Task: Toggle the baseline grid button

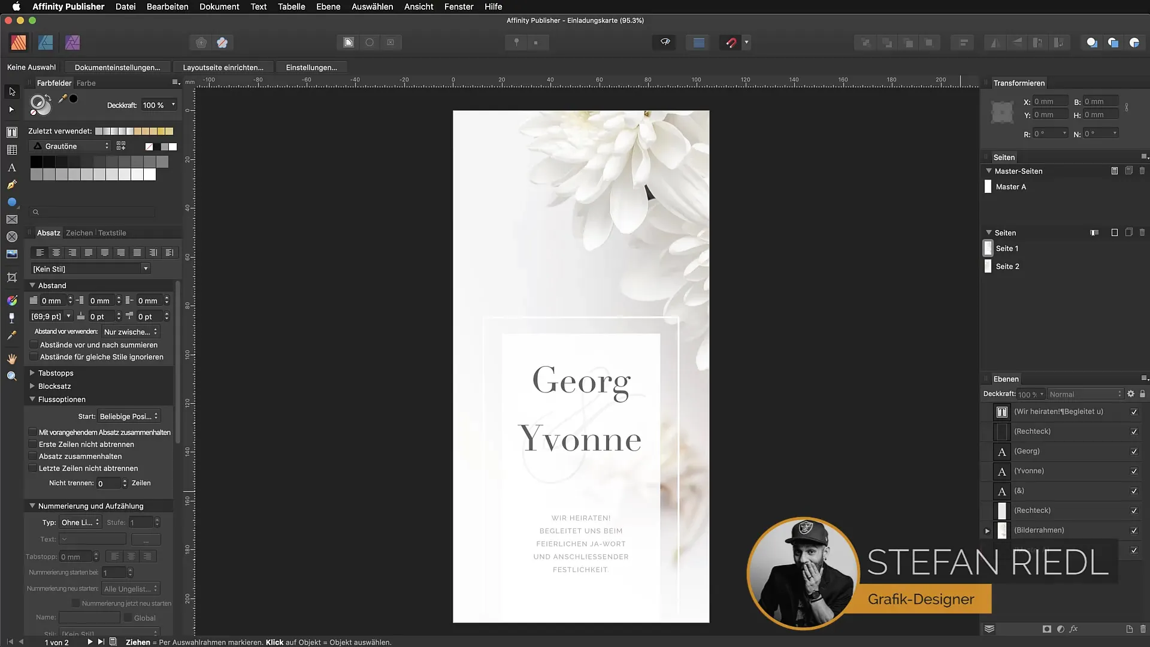Action: click(698, 43)
